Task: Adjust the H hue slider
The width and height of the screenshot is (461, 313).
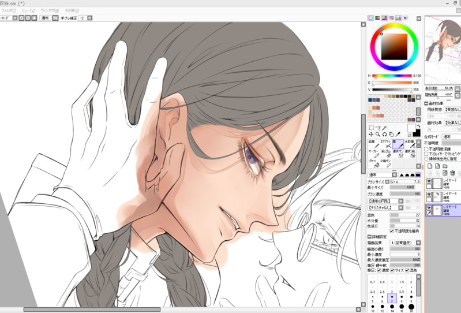Action: 392,76
